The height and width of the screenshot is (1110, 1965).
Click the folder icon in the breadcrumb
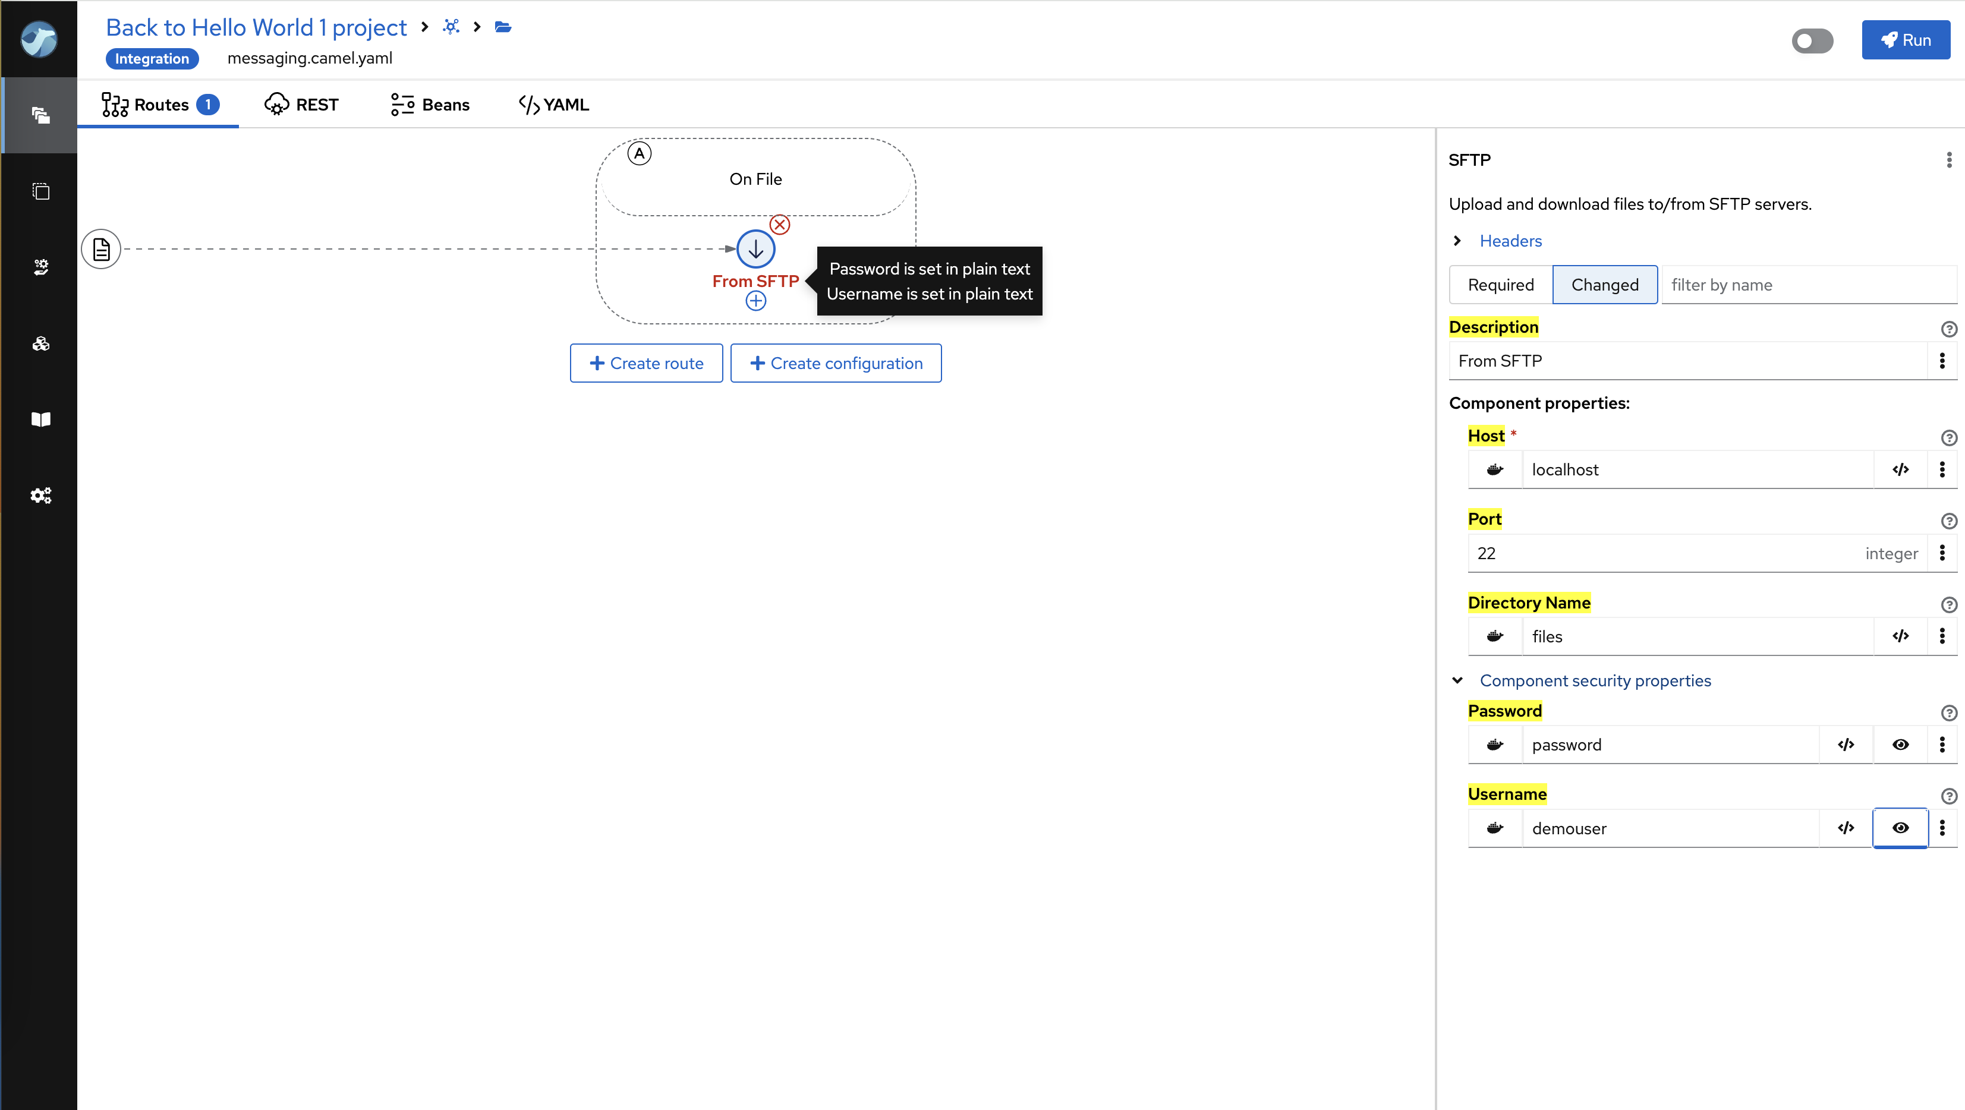503,27
